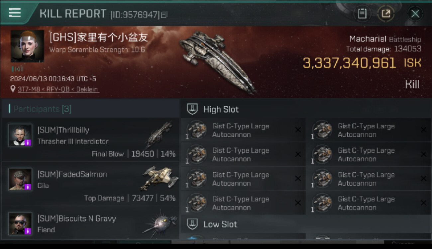Select the Gila ship image
Image resolution: width=432 pixels, height=249 pixels.
pos(160,179)
